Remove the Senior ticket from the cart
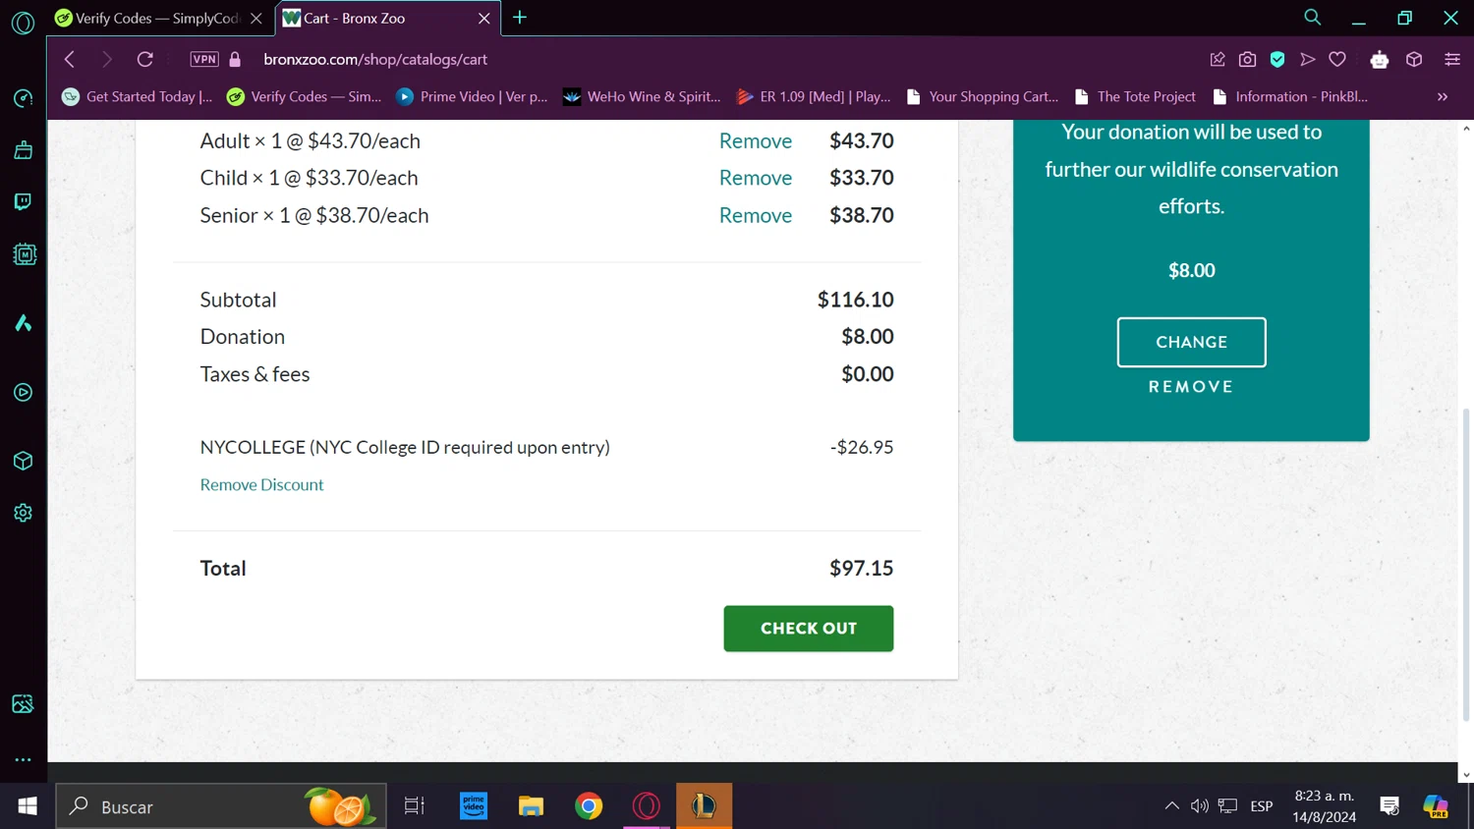Image resolution: width=1474 pixels, height=829 pixels. coord(755,215)
